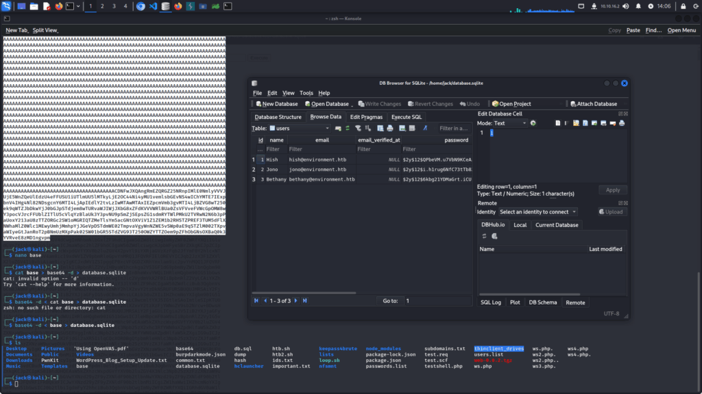This screenshot has height=394, width=702.
Task: Open the Help menu in DB Browser
Action: pyautogui.click(x=324, y=93)
